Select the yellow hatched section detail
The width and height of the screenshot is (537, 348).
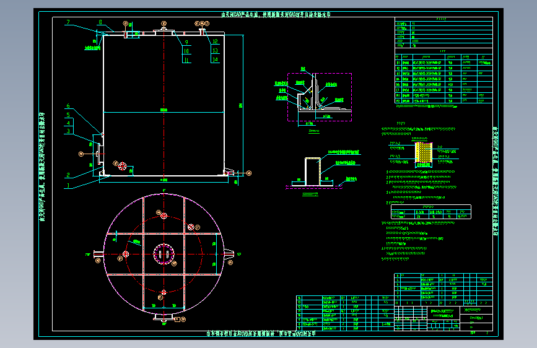click(x=424, y=152)
